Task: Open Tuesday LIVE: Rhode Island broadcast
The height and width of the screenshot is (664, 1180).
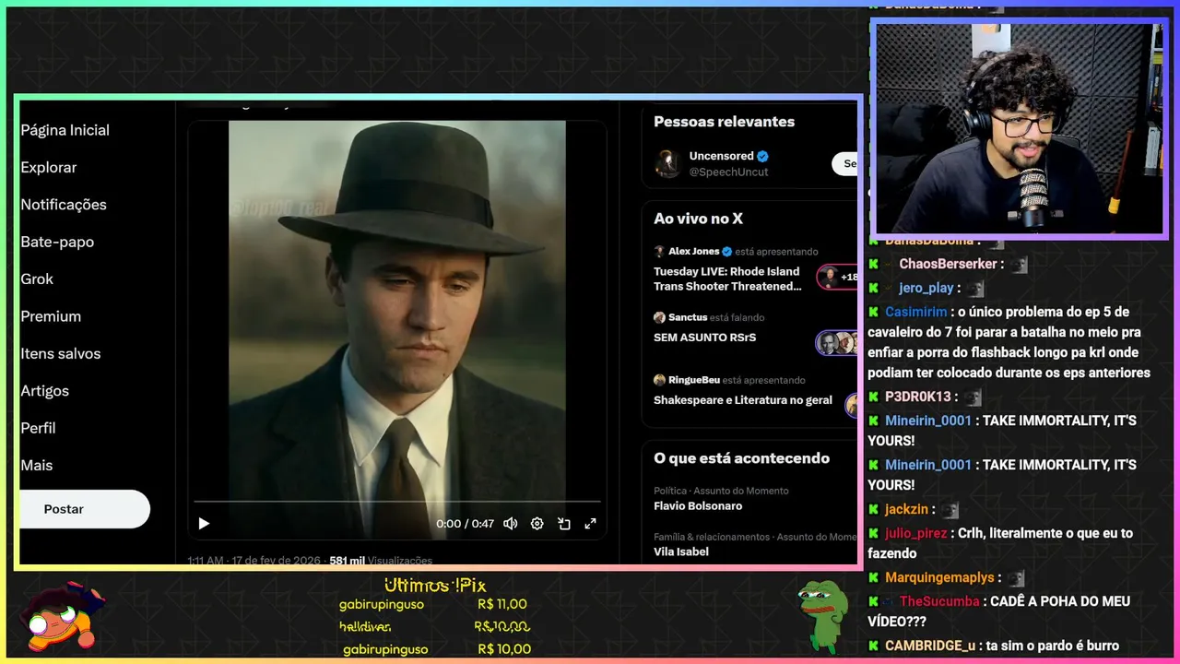Action: coord(728,279)
